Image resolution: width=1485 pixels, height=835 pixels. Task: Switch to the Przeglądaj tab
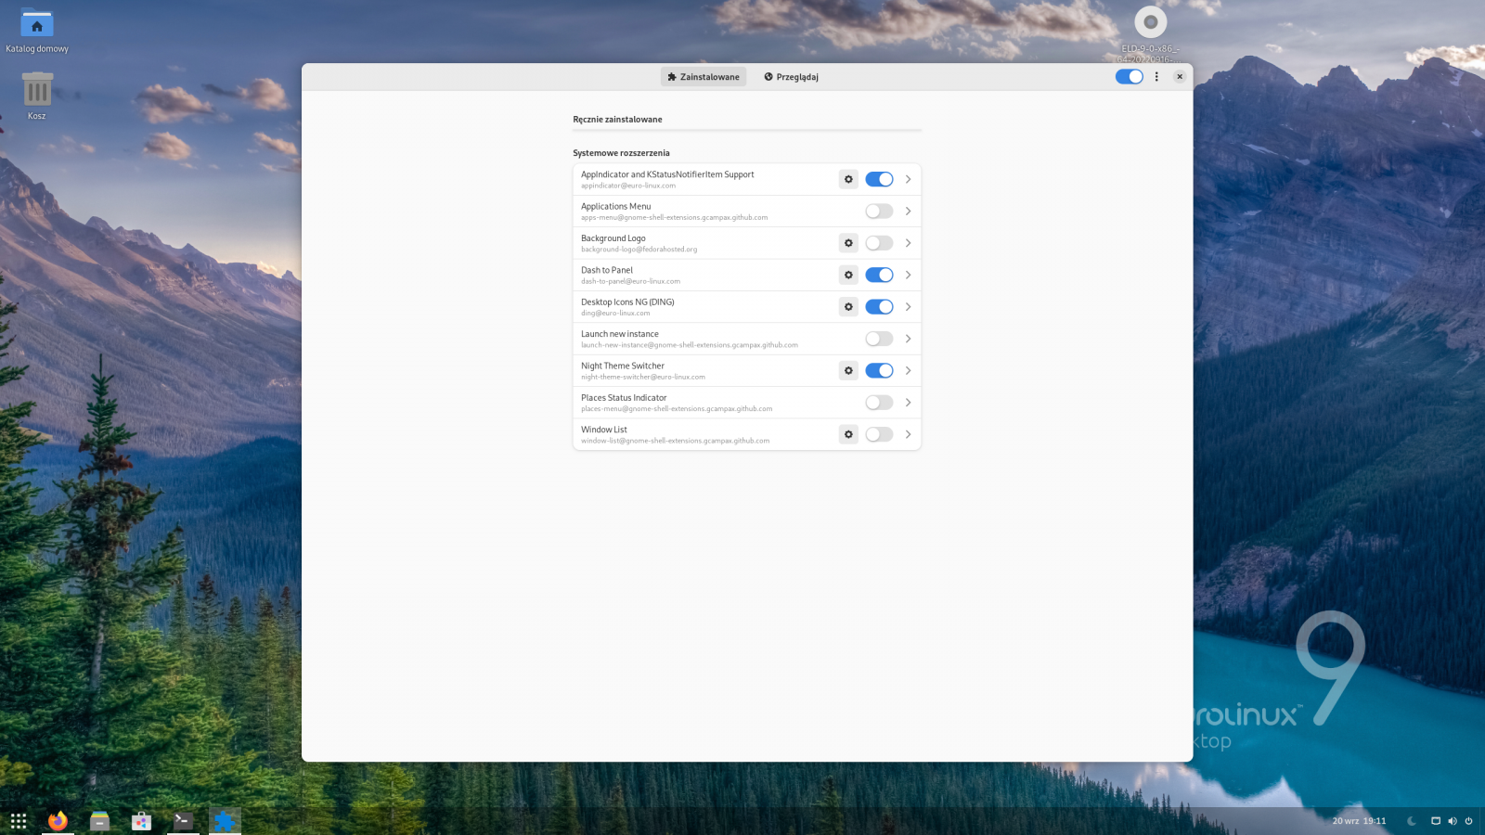(x=791, y=77)
